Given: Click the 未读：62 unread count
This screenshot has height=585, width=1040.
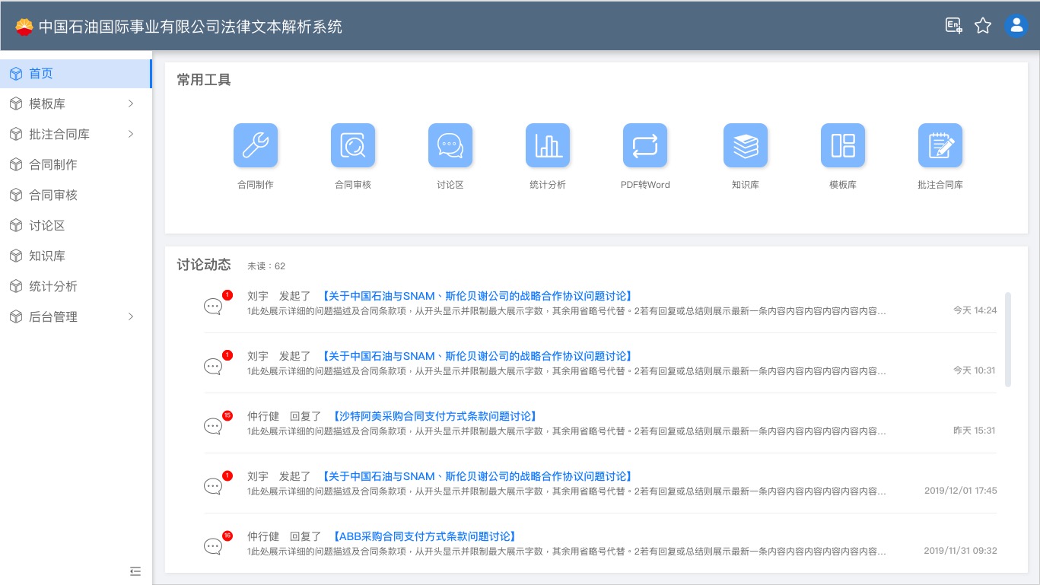Looking at the screenshot, I should (x=266, y=266).
